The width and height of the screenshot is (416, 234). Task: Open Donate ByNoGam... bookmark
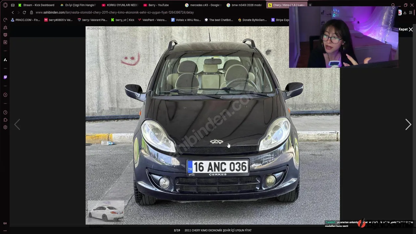click(252, 20)
